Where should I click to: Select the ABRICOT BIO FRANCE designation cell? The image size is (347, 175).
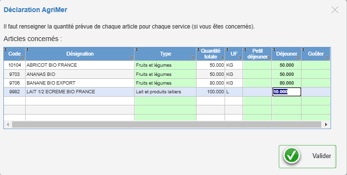pyautogui.click(x=80, y=65)
